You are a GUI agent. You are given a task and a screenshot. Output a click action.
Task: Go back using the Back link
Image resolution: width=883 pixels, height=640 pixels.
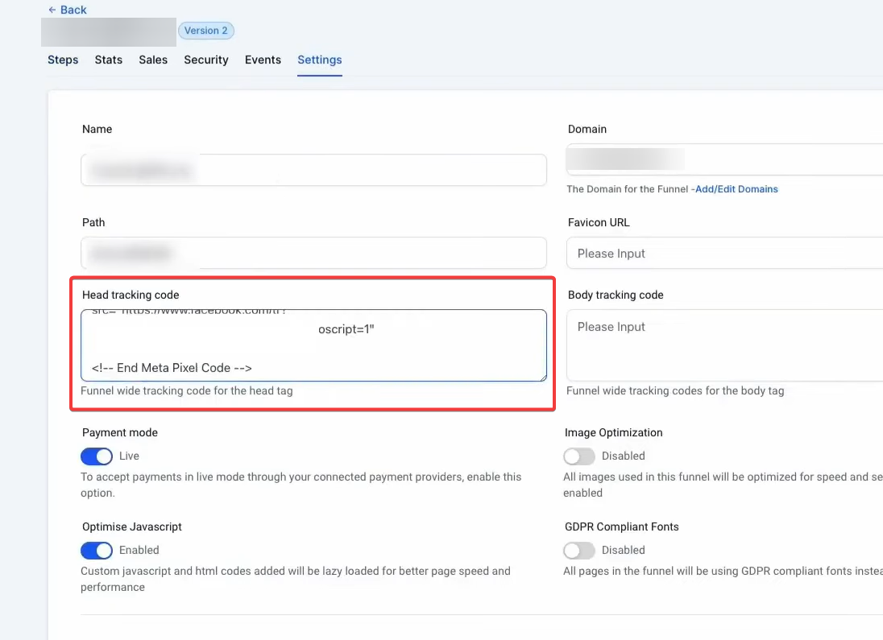(67, 10)
